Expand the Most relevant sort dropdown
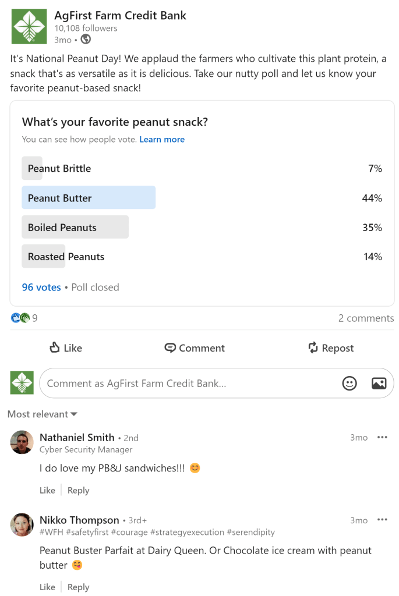Screen dimensions: 399x596 click(43, 414)
